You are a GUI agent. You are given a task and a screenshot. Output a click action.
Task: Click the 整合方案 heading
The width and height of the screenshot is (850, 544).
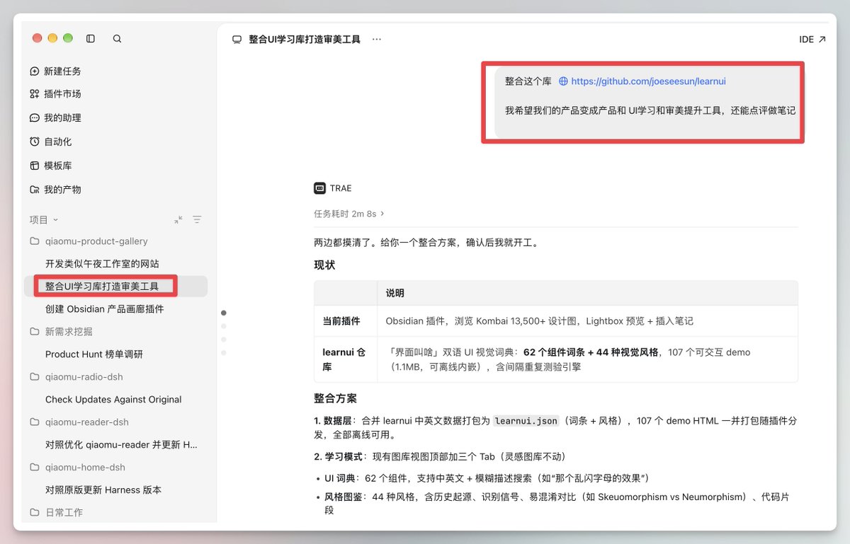pyautogui.click(x=335, y=398)
